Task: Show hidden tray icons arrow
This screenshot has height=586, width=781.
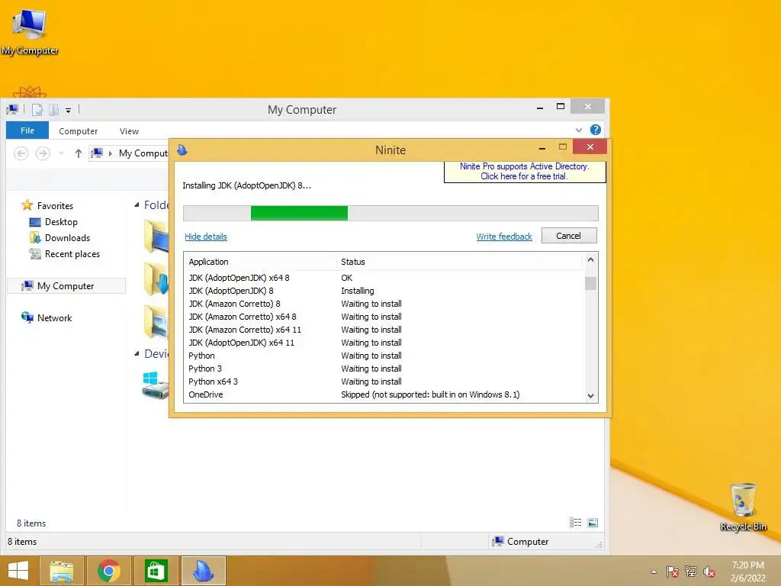Action: click(654, 572)
